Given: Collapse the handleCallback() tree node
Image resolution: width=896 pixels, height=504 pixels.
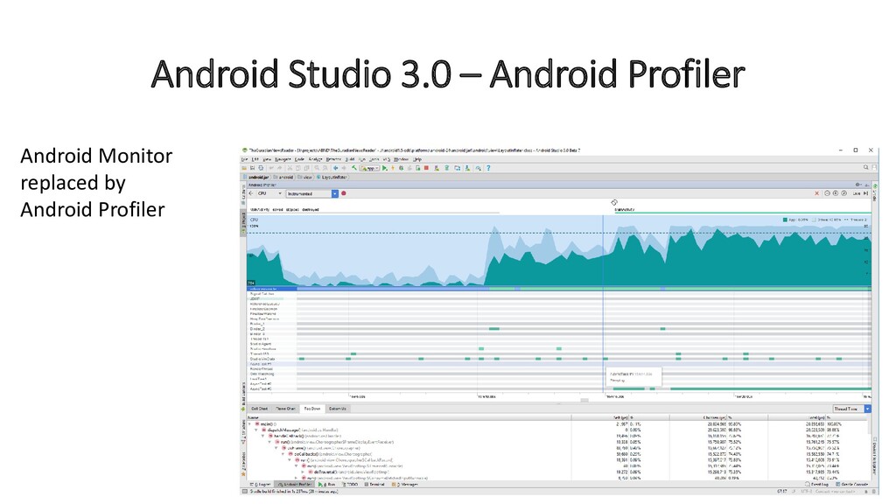Looking at the screenshot, I should tap(262, 436).
